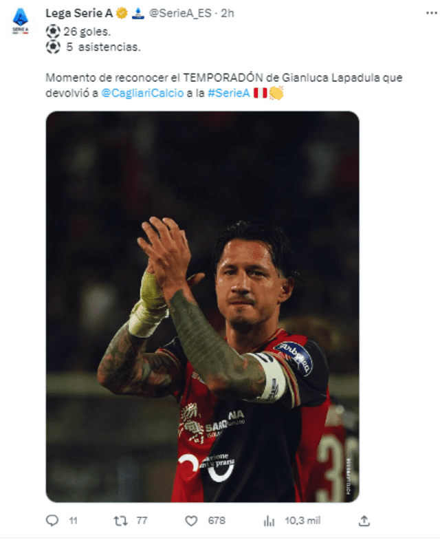This screenshot has height=540, width=440.
Task: Click the retweet arrows icon
Action: tap(120, 521)
